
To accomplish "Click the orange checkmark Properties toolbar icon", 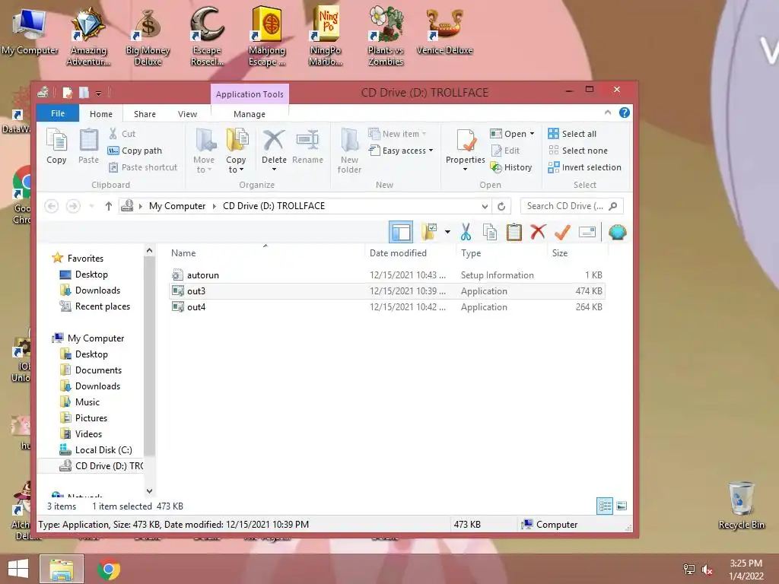I will point(562,232).
